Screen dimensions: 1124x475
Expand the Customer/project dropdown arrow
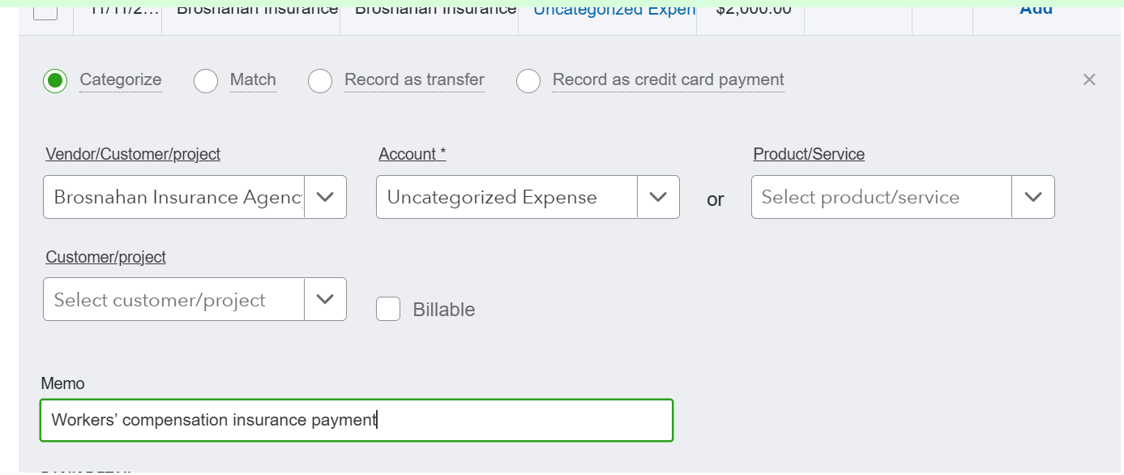[x=325, y=299]
